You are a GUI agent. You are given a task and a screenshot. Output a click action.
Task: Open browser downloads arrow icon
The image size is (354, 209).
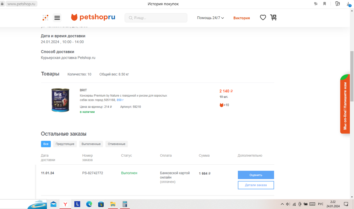click(x=349, y=4)
